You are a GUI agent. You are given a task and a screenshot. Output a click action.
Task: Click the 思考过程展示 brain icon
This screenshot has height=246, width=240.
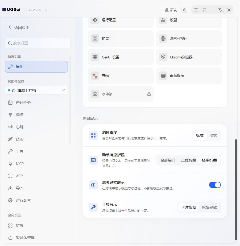[x=93, y=185]
